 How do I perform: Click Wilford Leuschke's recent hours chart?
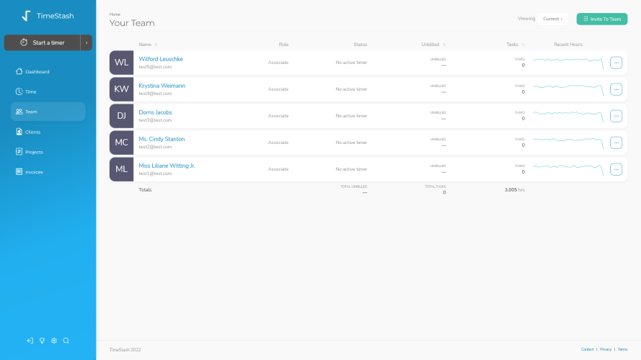point(568,63)
